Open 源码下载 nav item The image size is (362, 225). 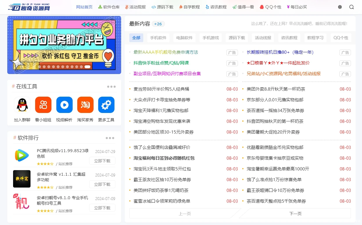[x=162, y=7]
